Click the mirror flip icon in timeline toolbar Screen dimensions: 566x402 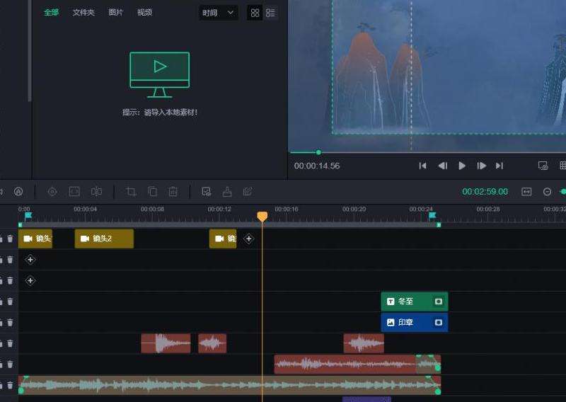[x=96, y=192]
